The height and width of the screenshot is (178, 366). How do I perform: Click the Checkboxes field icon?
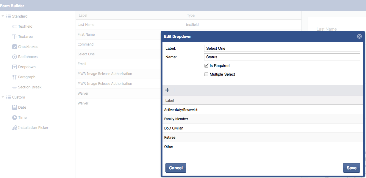coord(14,47)
